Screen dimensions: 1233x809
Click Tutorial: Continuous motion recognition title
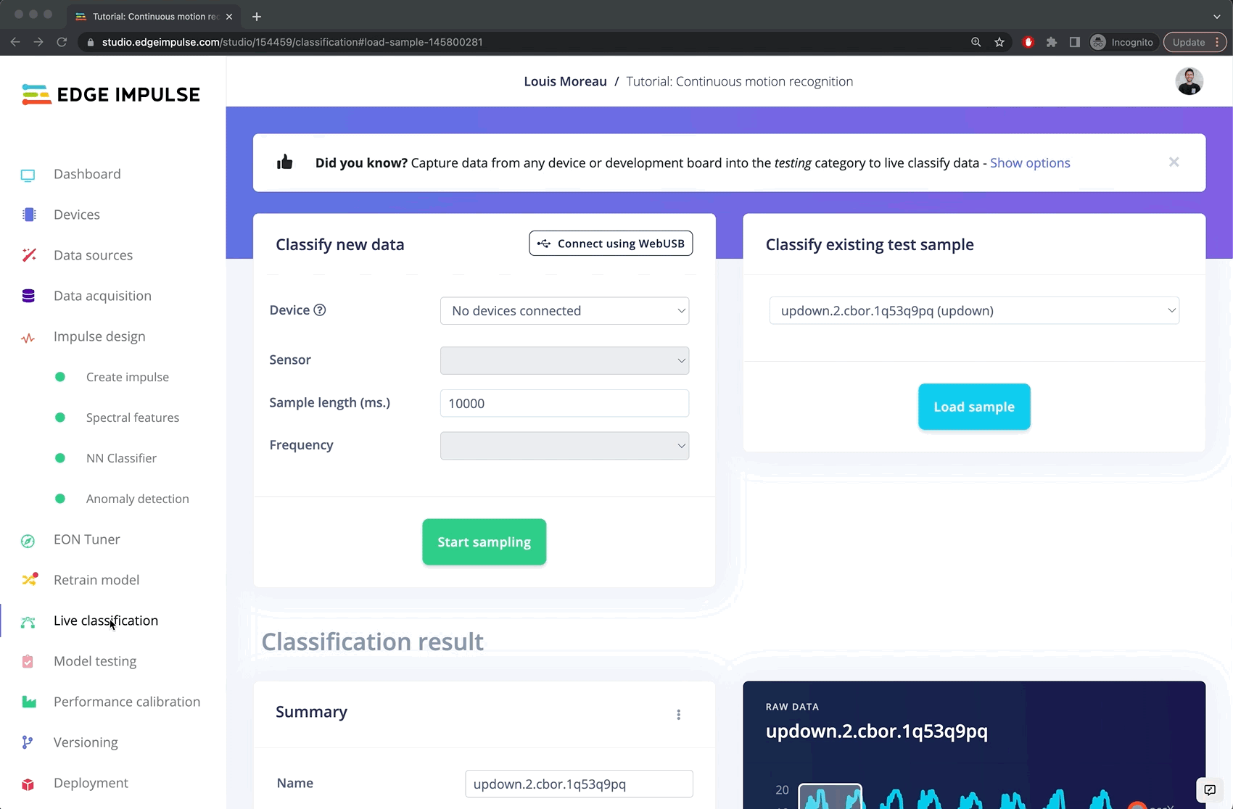[740, 81]
